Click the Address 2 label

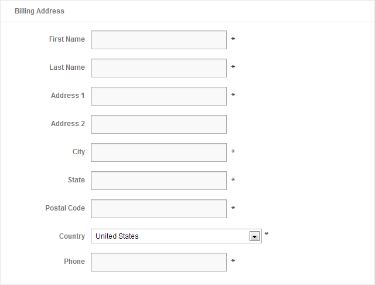click(67, 124)
